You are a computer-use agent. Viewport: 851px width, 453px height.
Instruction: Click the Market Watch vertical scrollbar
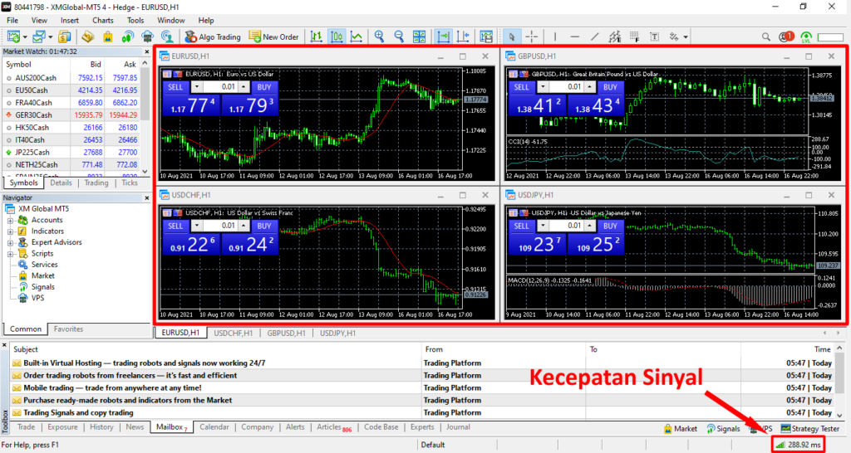[x=145, y=117]
